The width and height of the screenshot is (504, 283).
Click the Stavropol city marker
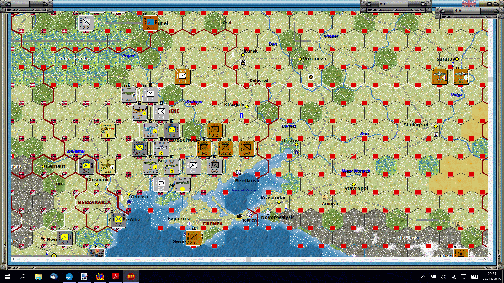pos(354,184)
